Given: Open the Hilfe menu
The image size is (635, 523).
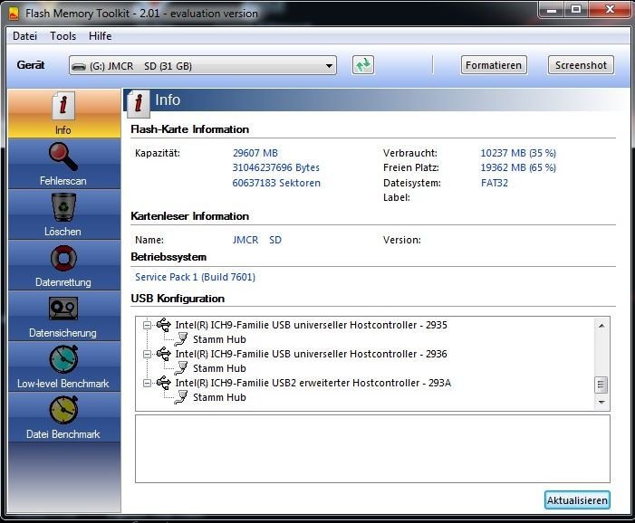Looking at the screenshot, I should tap(100, 36).
